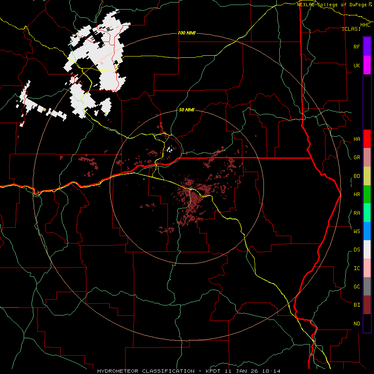
Task: Click the IC pink legend swatch
Action: pyautogui.click(x=367, y=268)
